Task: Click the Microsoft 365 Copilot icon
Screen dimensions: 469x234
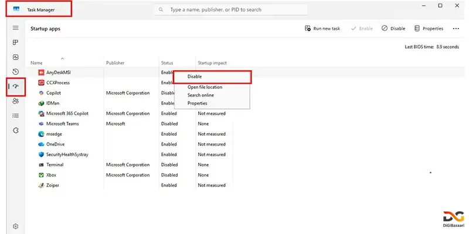Action: 41,113
